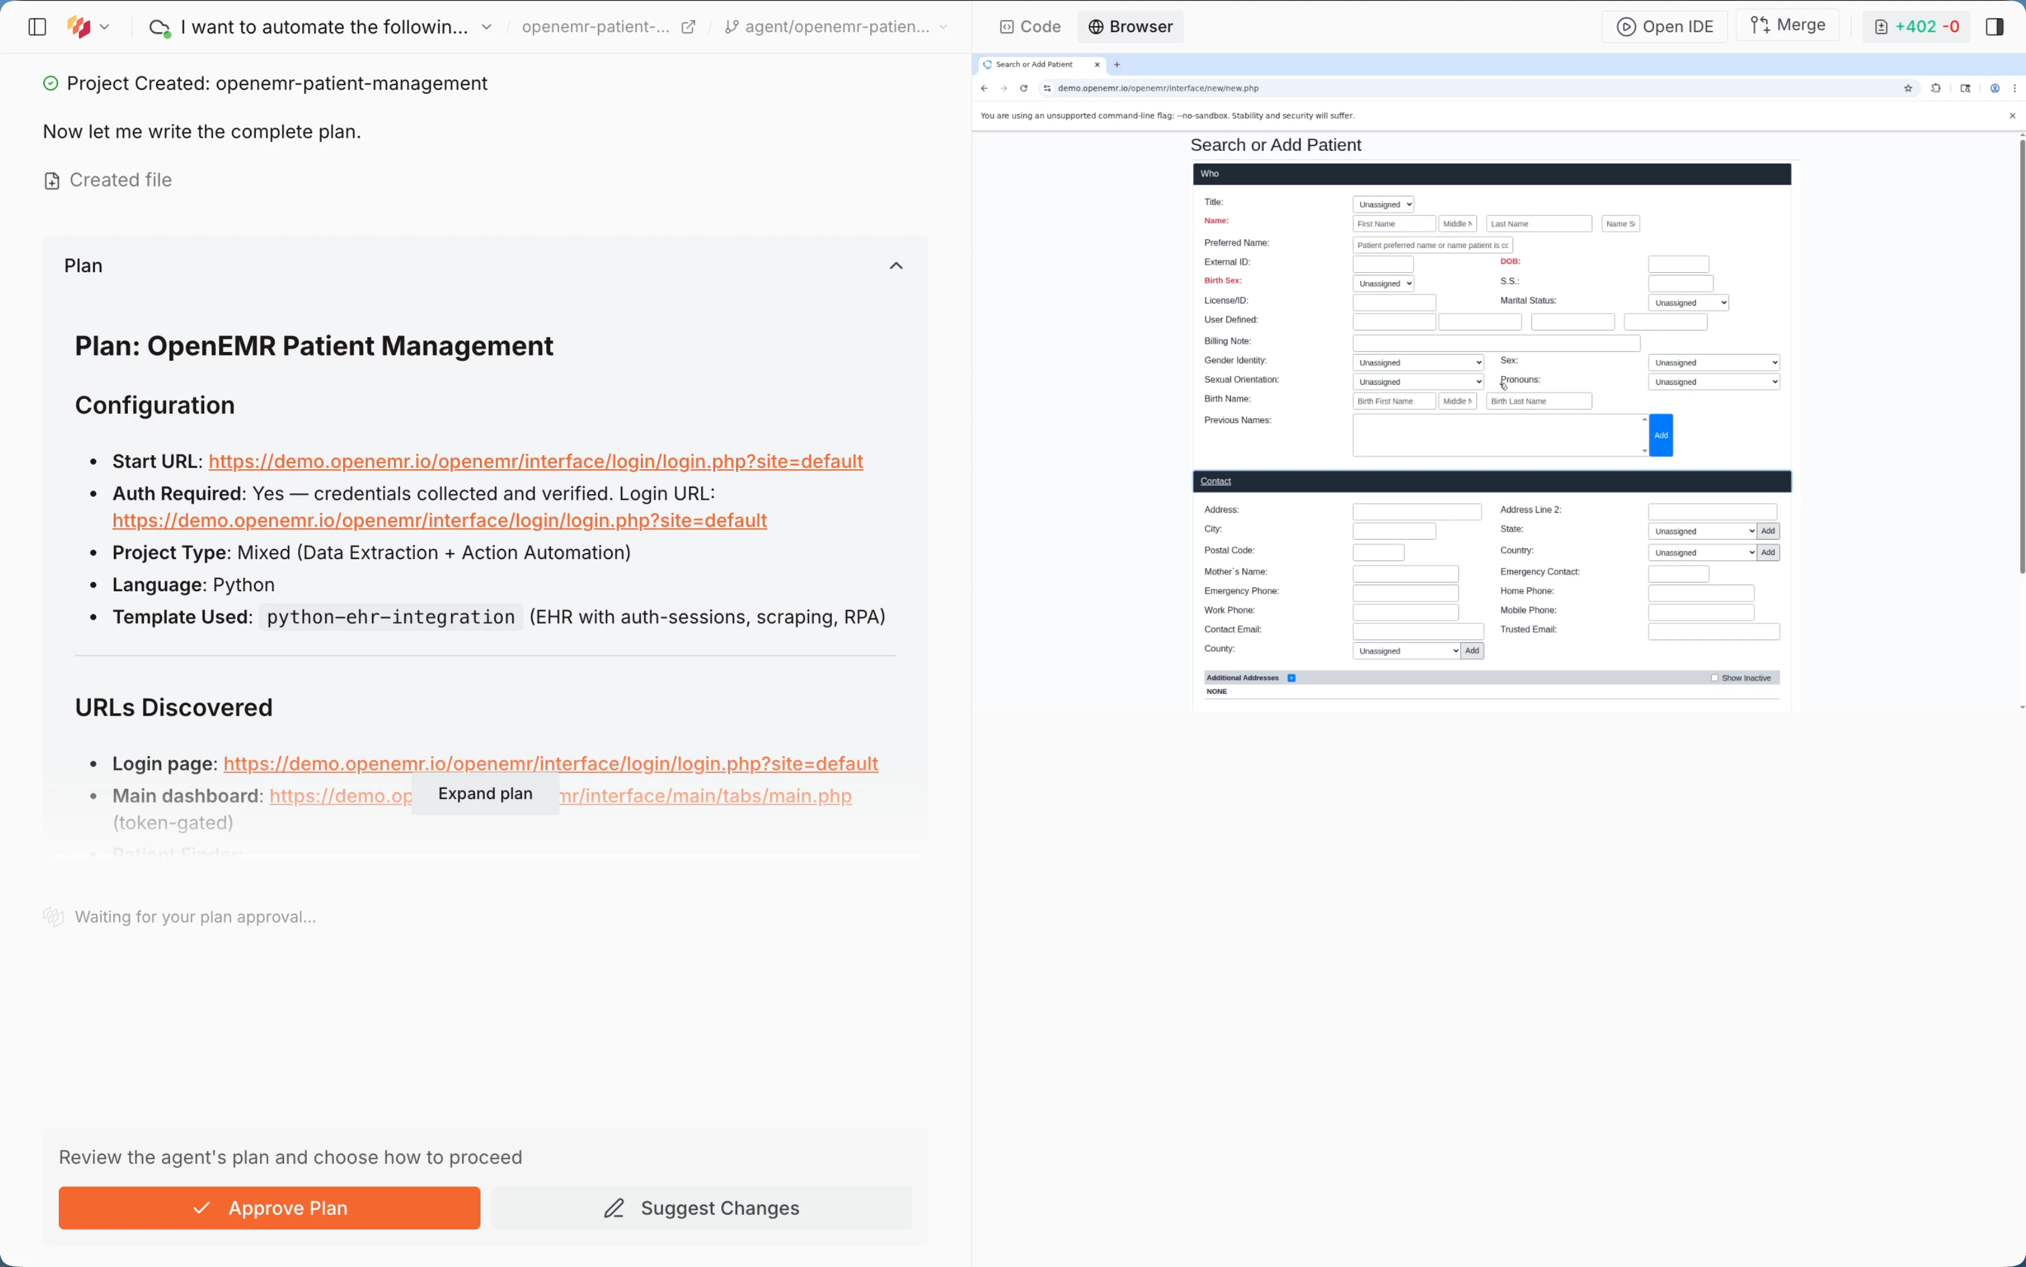Bookmark page with star icon

pyautogui.click(x=1908, y=88)
